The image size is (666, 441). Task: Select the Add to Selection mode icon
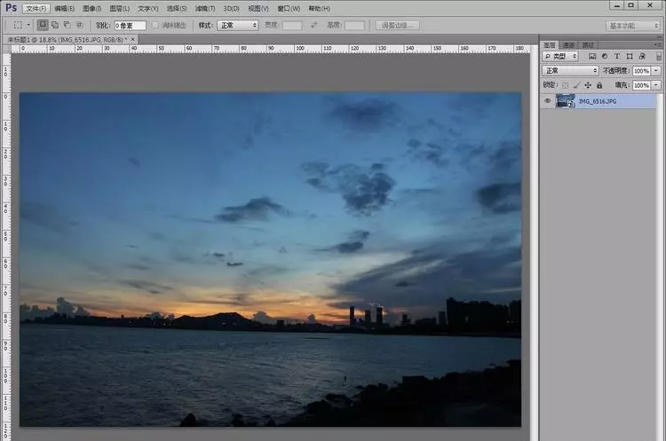coord(55,25)
